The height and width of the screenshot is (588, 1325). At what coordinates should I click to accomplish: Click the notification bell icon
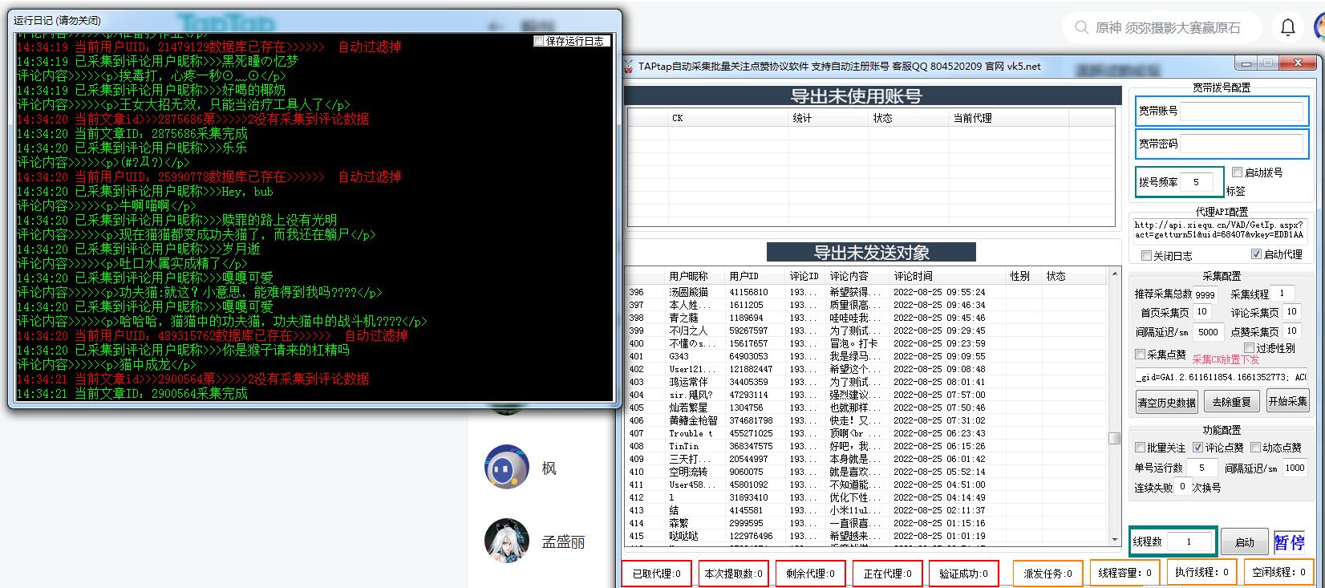tap(1287, 27)
